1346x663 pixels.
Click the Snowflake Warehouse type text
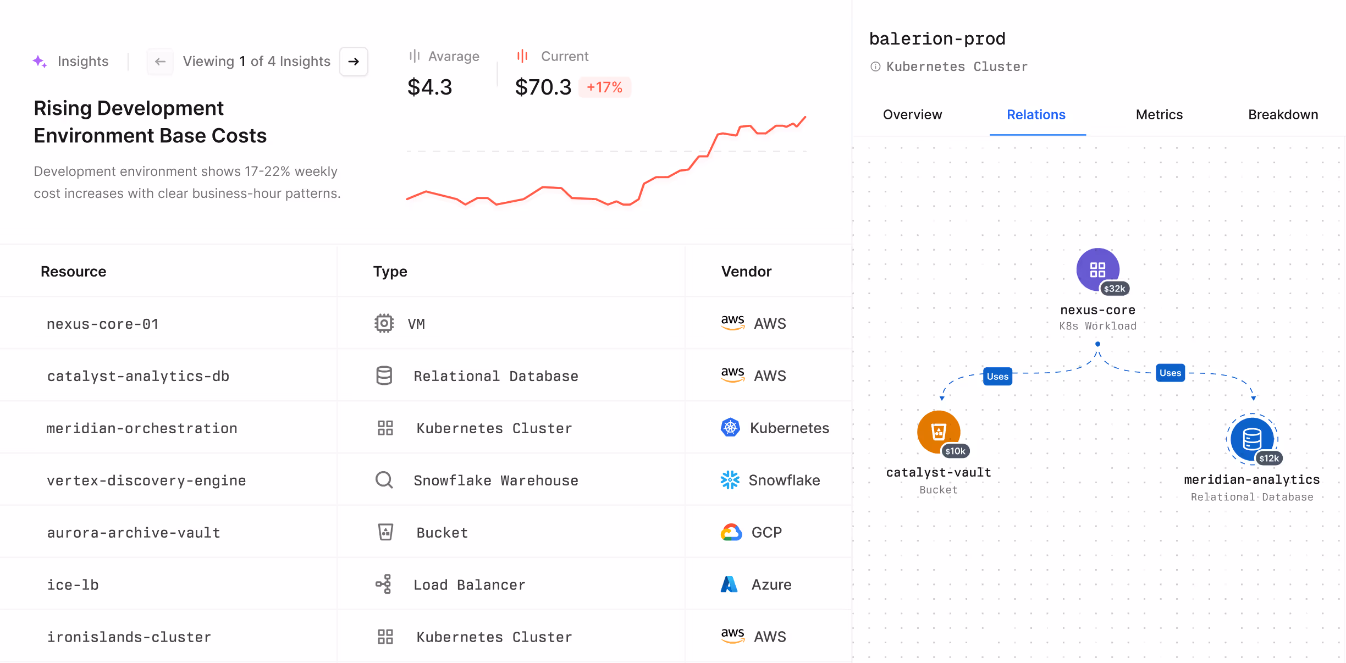(496, 480)
